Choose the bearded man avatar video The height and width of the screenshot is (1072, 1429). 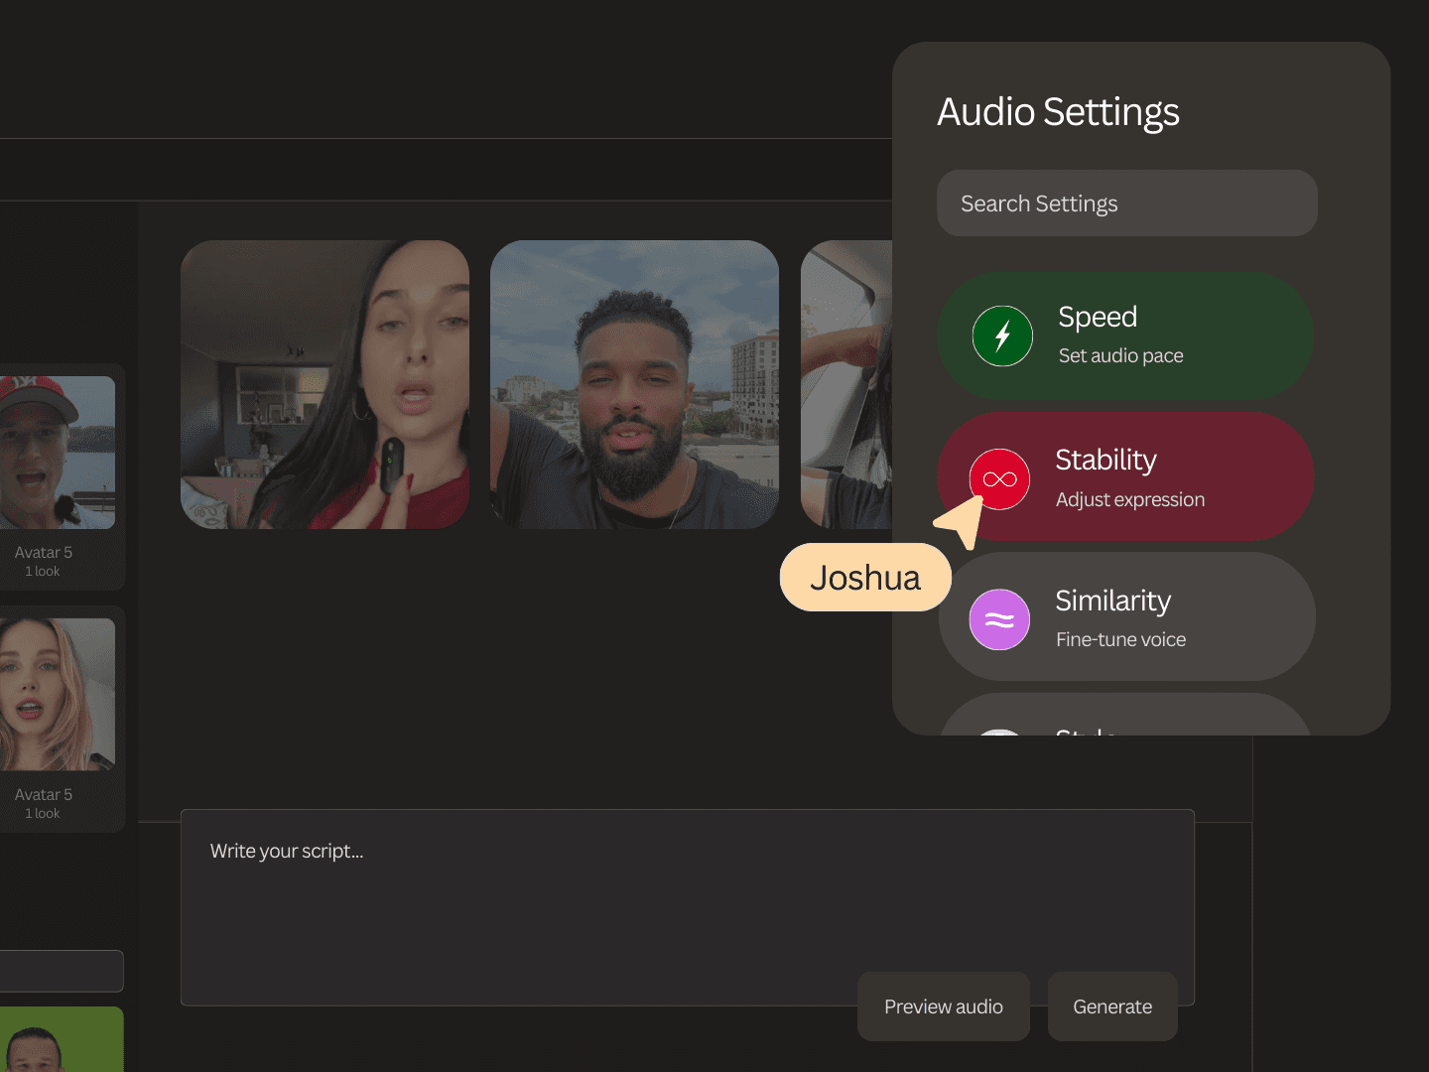[x=634, y=384]
